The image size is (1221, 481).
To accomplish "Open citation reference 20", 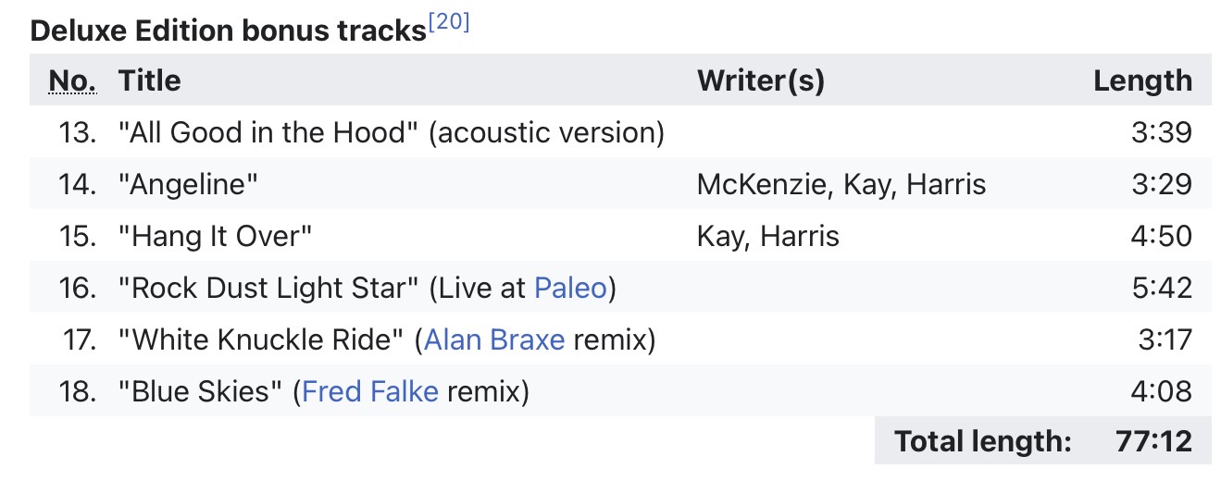I will (449, 23).
